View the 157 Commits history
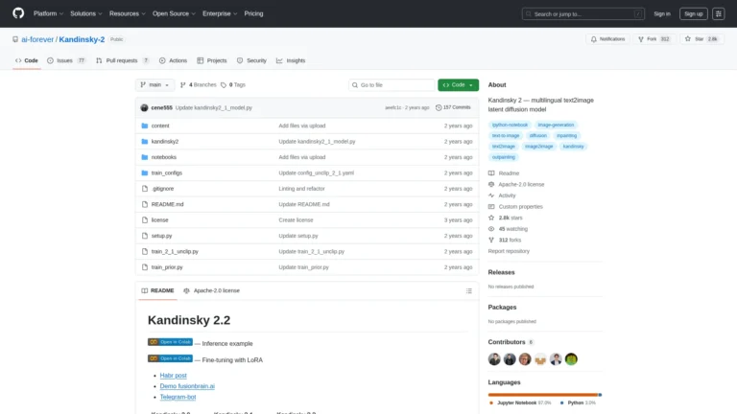 pos(454,107)
